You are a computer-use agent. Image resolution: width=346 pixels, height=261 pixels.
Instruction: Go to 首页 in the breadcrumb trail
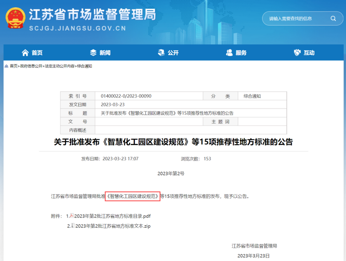[13, 66]
